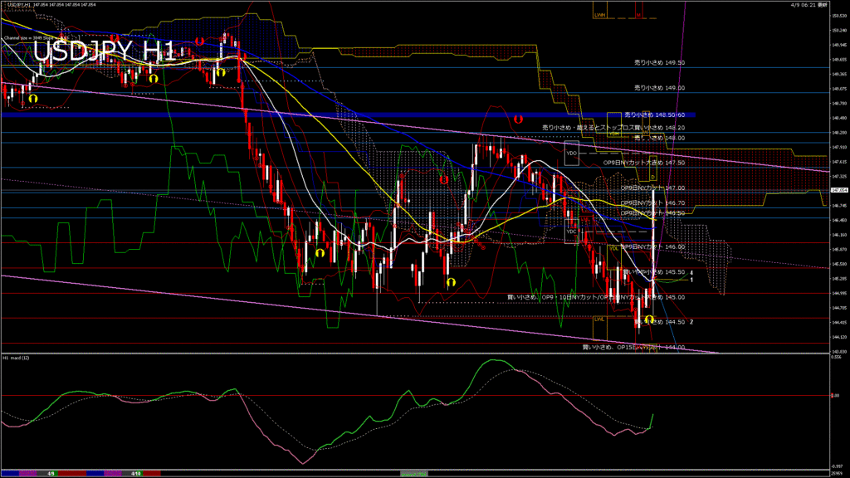
Task: Click the current price tag 147.054
Action: [x=839, y=190]
